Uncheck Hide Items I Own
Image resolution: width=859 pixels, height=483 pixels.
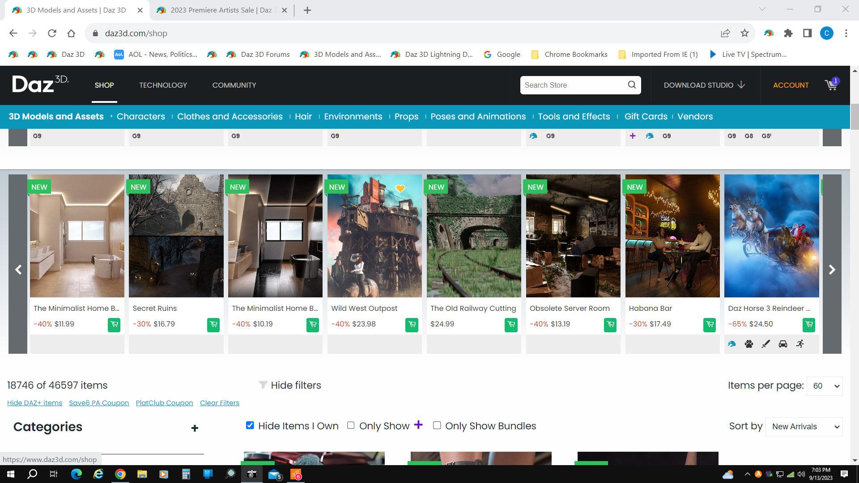point(250,425)
